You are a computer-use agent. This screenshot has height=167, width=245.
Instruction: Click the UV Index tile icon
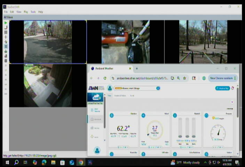click(x=143, y=154)
